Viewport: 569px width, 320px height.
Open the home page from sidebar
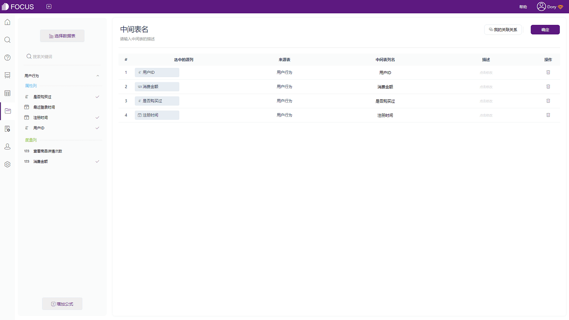(7, 22)
